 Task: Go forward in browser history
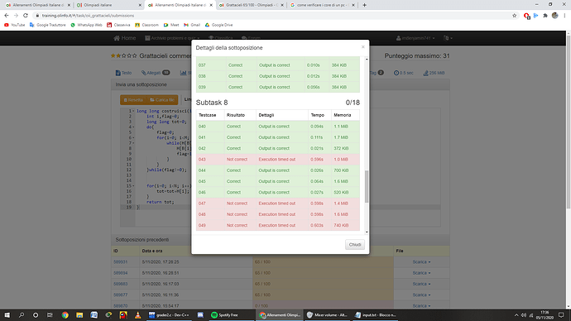(x=16, y=16)
